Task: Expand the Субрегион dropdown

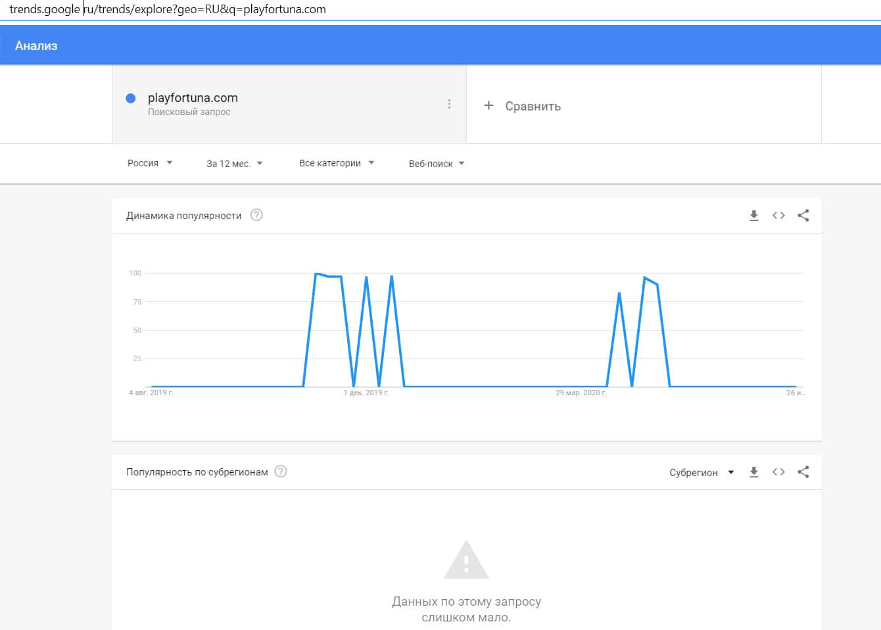Action: [702, 472]
